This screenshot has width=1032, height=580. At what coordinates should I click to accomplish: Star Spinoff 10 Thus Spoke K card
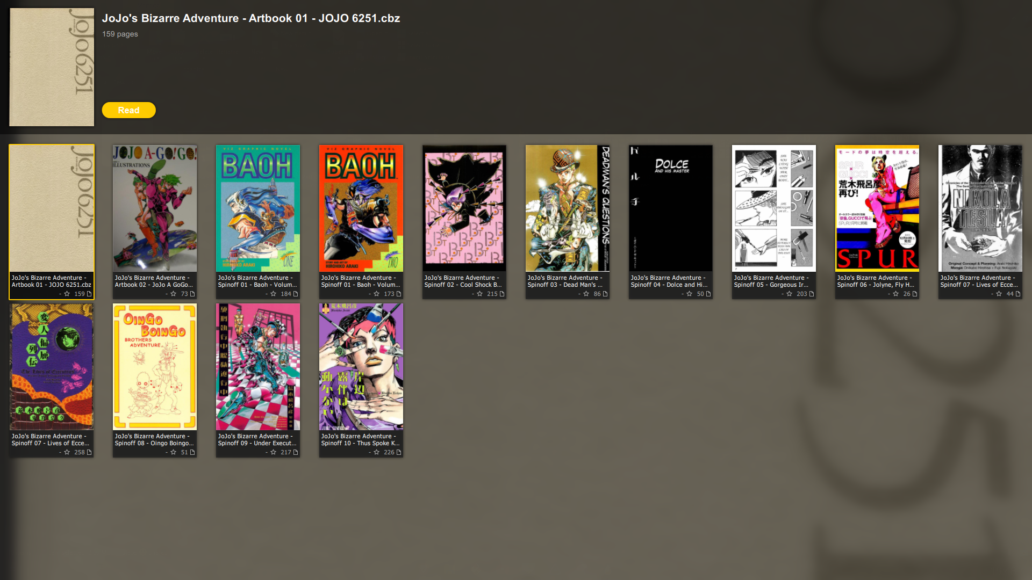(377, 452)
